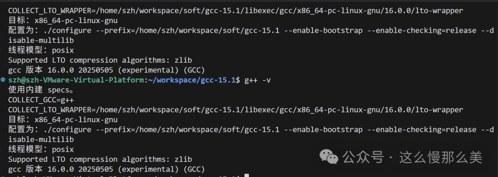Image resolution: width=498 pixels, height=177 pixels.
Task: Click the line 'COLLECT_GCC=g++'
Action: pos(41,100)
